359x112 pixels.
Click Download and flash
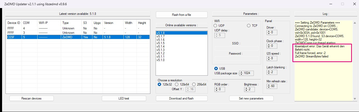tap(181, 98)
